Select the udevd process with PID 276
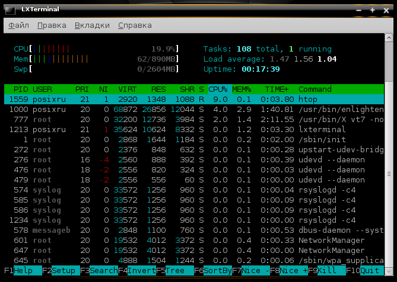 (x=194, y=160)
